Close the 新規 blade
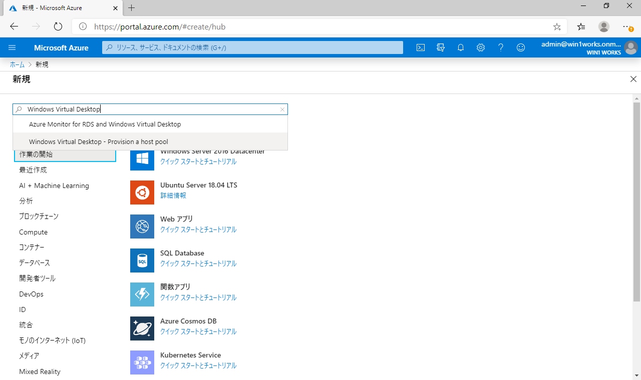641x380 pixels. (x=633, y=79)
